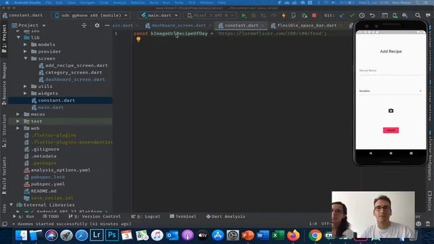This screenshot has height=244, width=434.
Task: Click the Recipe Name input field
Action: pyautogui.click(x=391, y=70)
